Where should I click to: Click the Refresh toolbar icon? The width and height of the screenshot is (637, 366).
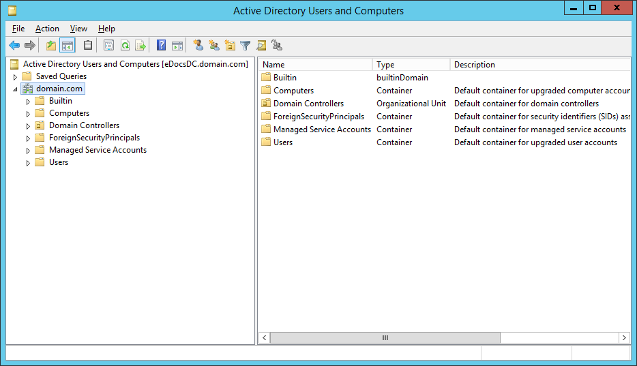coord(125,46)
